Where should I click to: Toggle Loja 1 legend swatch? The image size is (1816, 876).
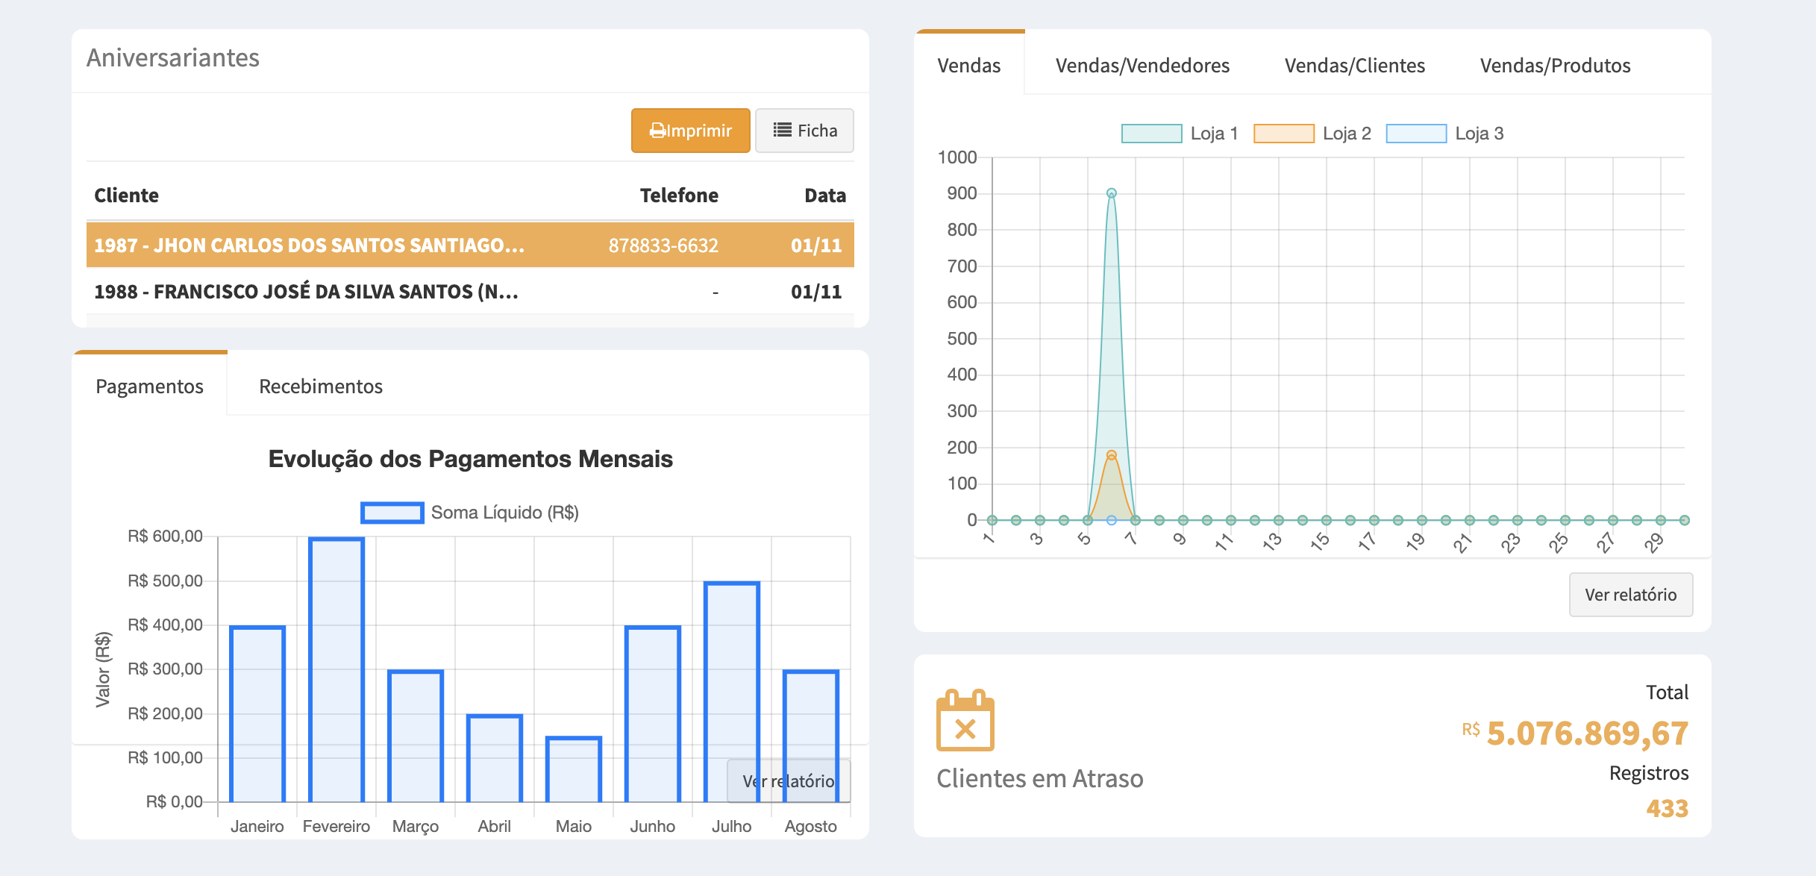click(x=1151, y=134)
